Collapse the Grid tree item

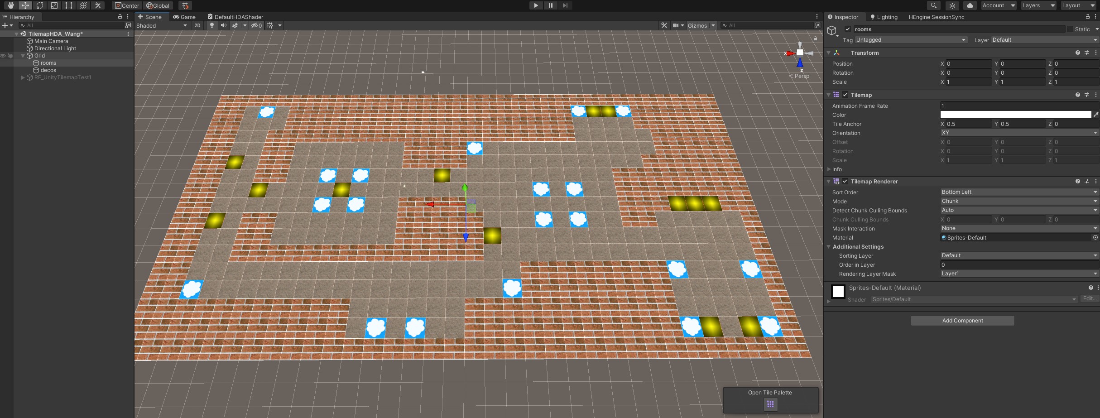23,56
